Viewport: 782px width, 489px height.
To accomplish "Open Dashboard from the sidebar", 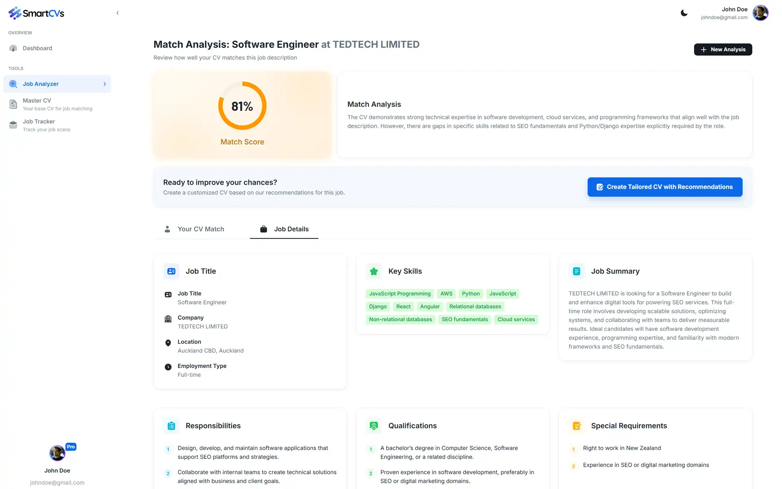I will 57,48.
